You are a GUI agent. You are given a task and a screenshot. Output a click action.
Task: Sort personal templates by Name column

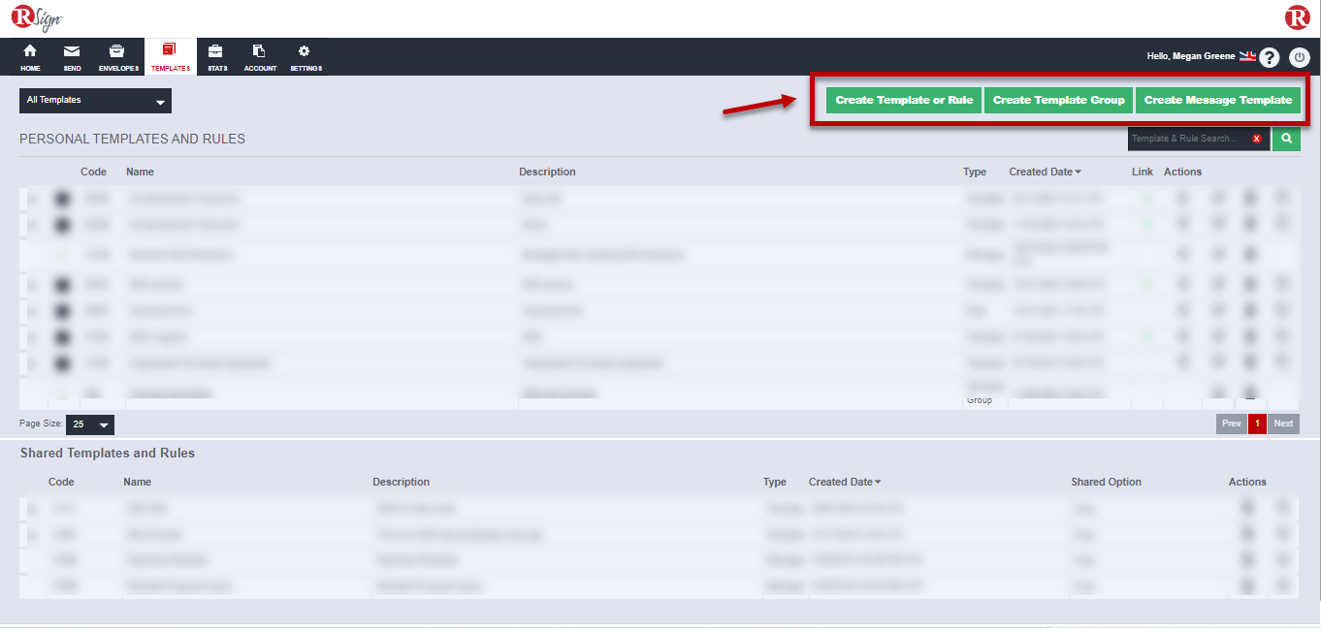coord(140,172)
